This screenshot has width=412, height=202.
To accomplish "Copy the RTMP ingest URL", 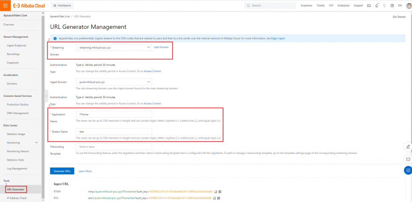I will (x=216, y=192).
